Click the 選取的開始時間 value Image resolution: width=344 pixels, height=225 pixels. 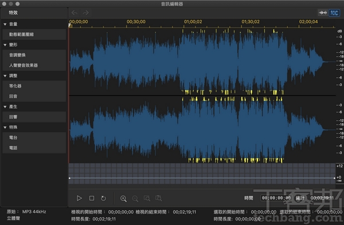[264, 212]
